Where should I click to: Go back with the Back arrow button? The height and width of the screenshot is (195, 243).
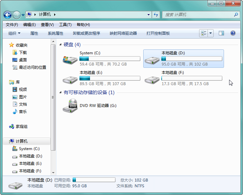(7, 15)
